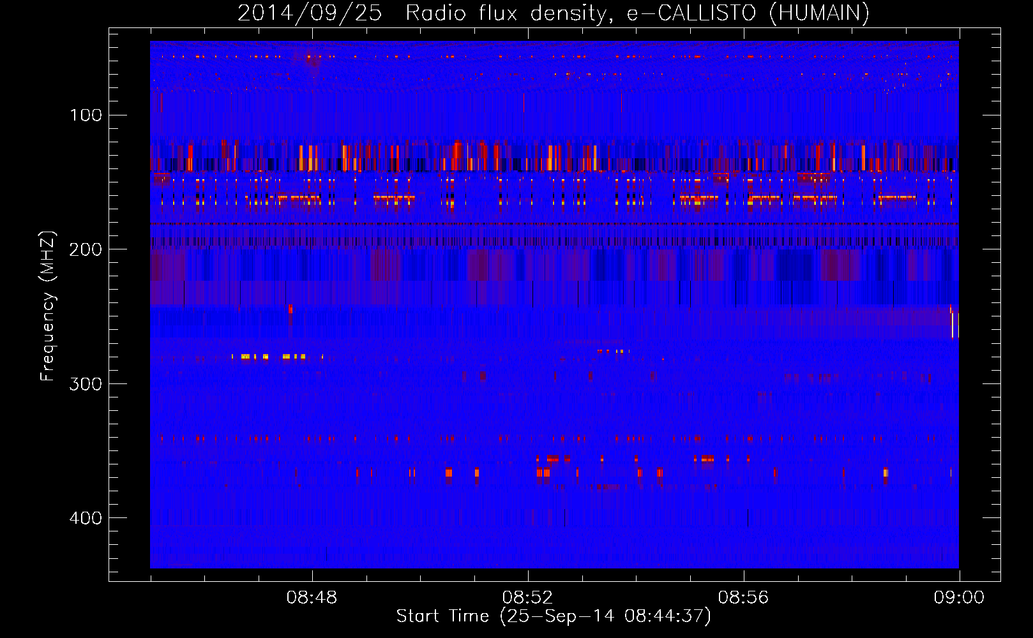Viewport: 1033px width, 638px height.
Task: Click the 08:52 time tick label
Action: [527, 598]
